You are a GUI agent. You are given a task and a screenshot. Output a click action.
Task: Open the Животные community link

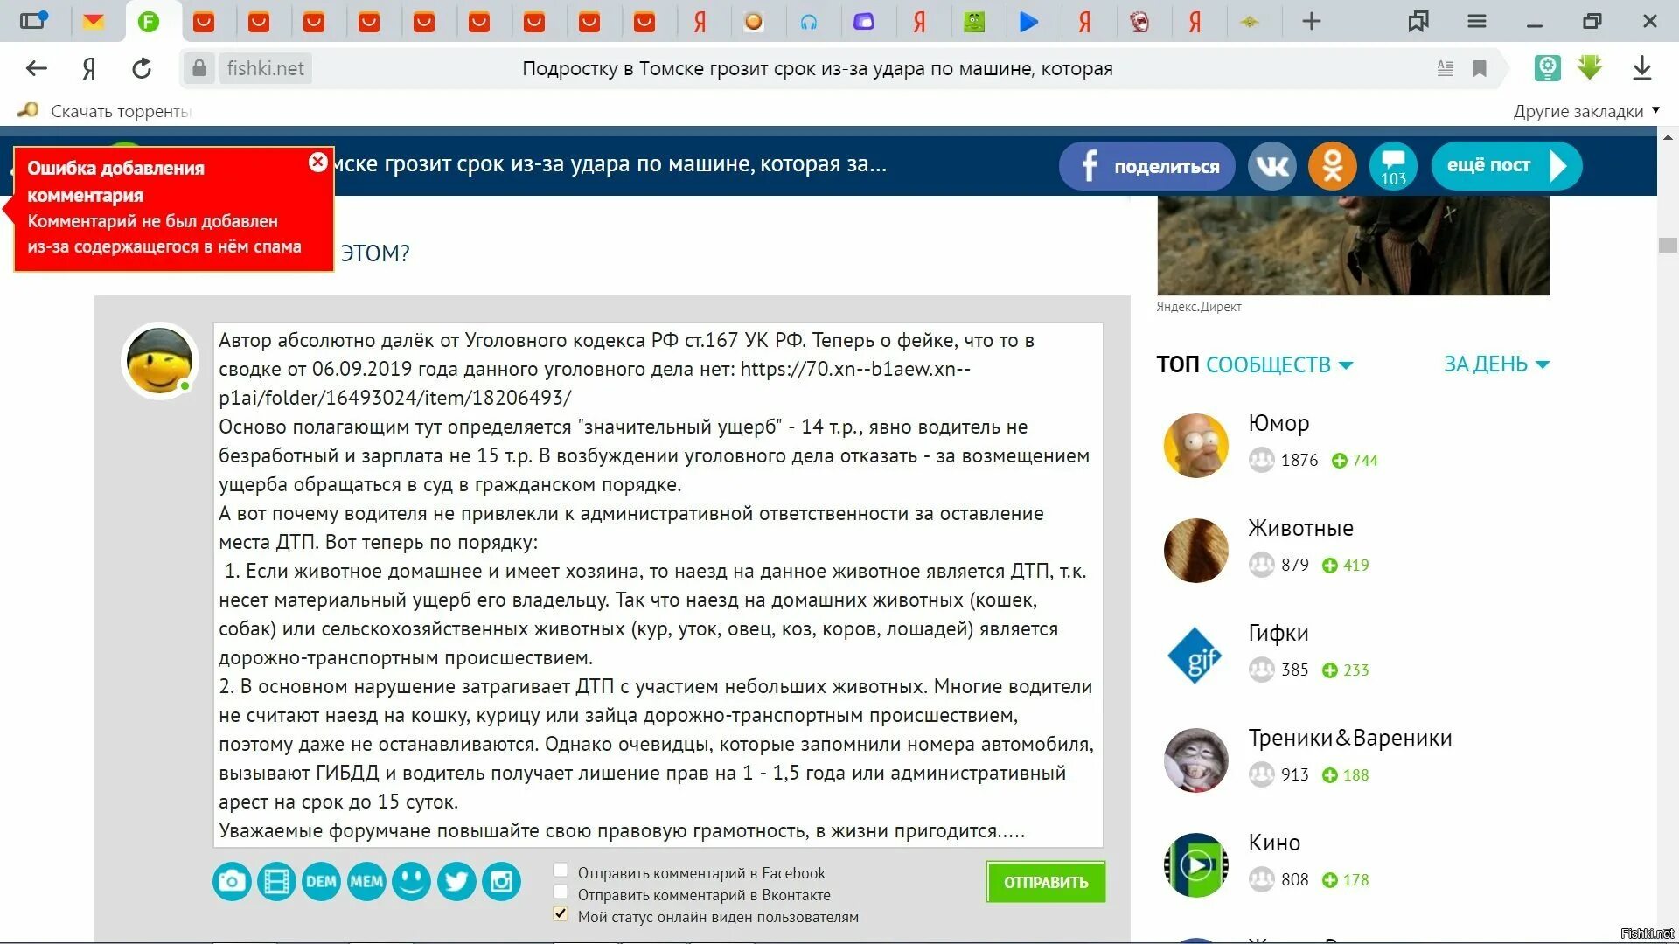(x=1300, y=528)
